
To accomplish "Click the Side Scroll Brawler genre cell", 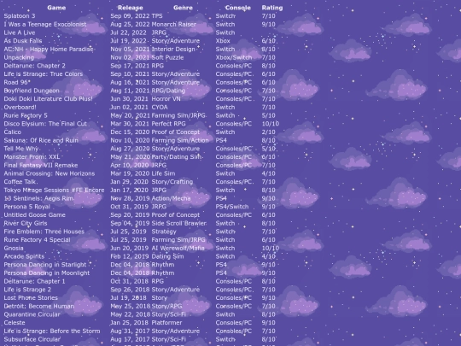I will pos(178,223).
